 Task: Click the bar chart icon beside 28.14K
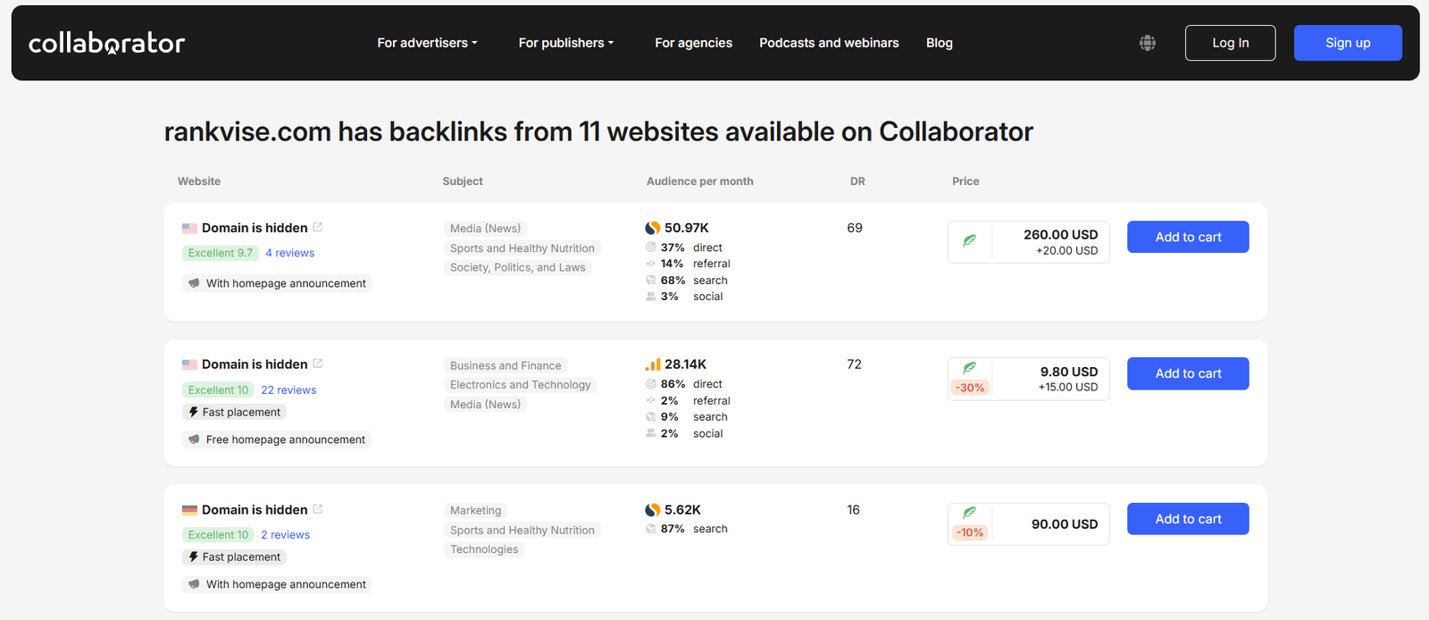(x=653, y=364)
